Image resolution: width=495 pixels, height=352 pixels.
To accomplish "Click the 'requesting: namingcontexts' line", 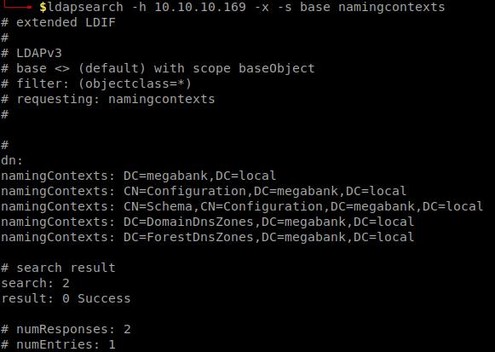I will [108, 99].
